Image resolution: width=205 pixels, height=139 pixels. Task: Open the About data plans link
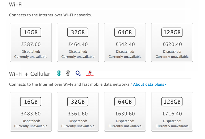pos(150,84)
